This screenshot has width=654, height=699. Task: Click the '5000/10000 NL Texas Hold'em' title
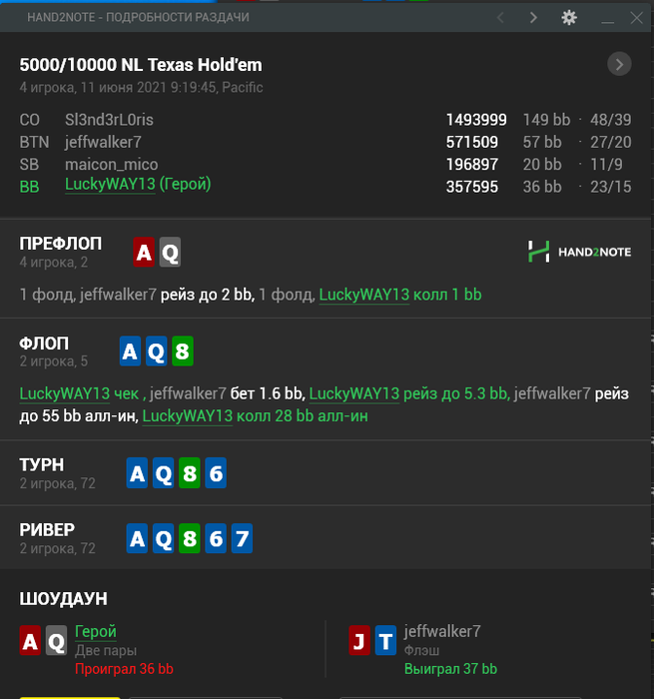click(x=141, y=65)
